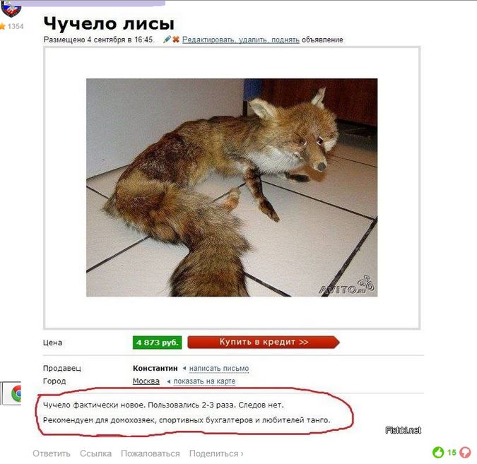Click the orange delete cross icon
The width and height of the screenshot is (477, 464).
coord(175,40)
